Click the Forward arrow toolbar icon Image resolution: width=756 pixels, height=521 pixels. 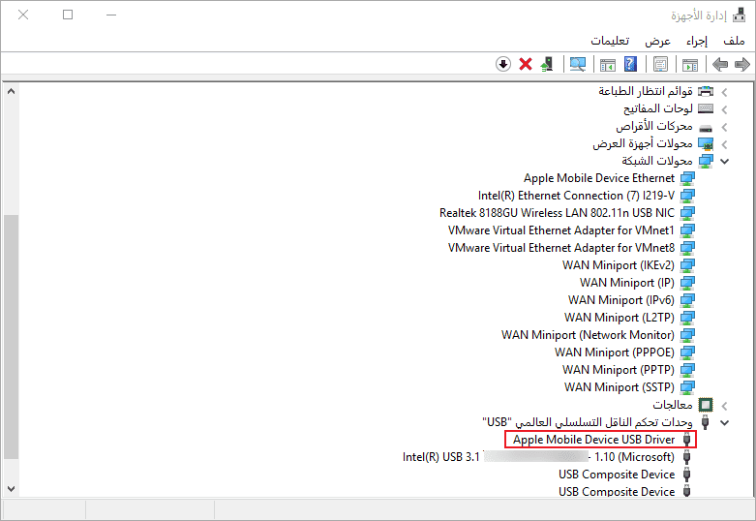(x=742, y=64)
